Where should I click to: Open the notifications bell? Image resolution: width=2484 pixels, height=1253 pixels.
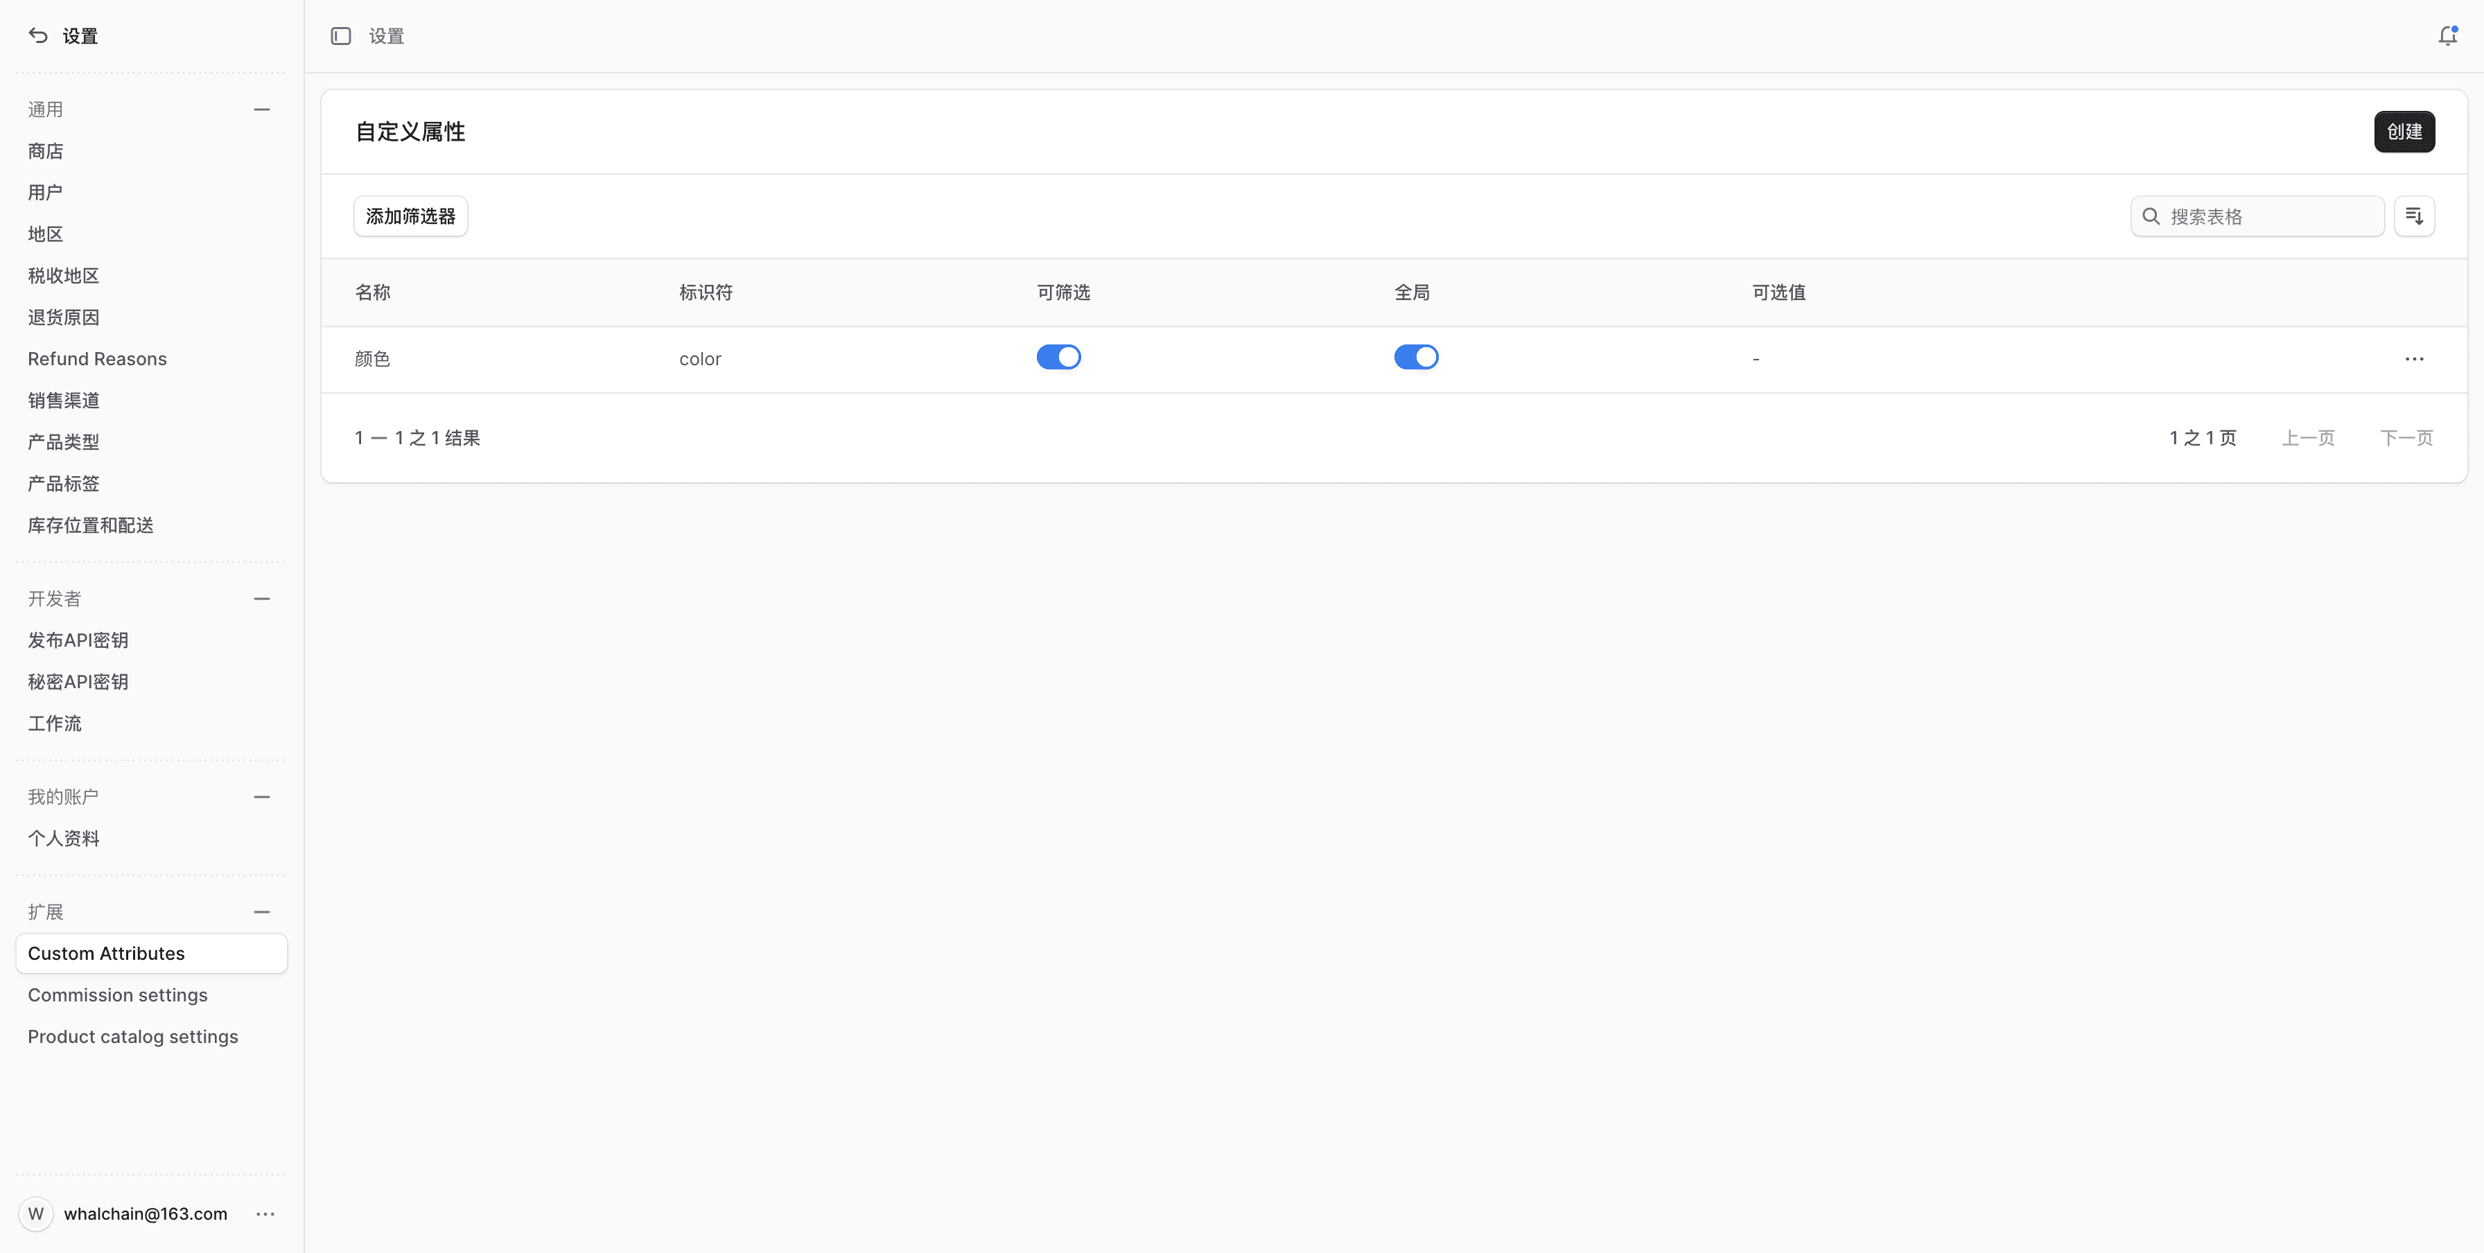click(2447, 35)
